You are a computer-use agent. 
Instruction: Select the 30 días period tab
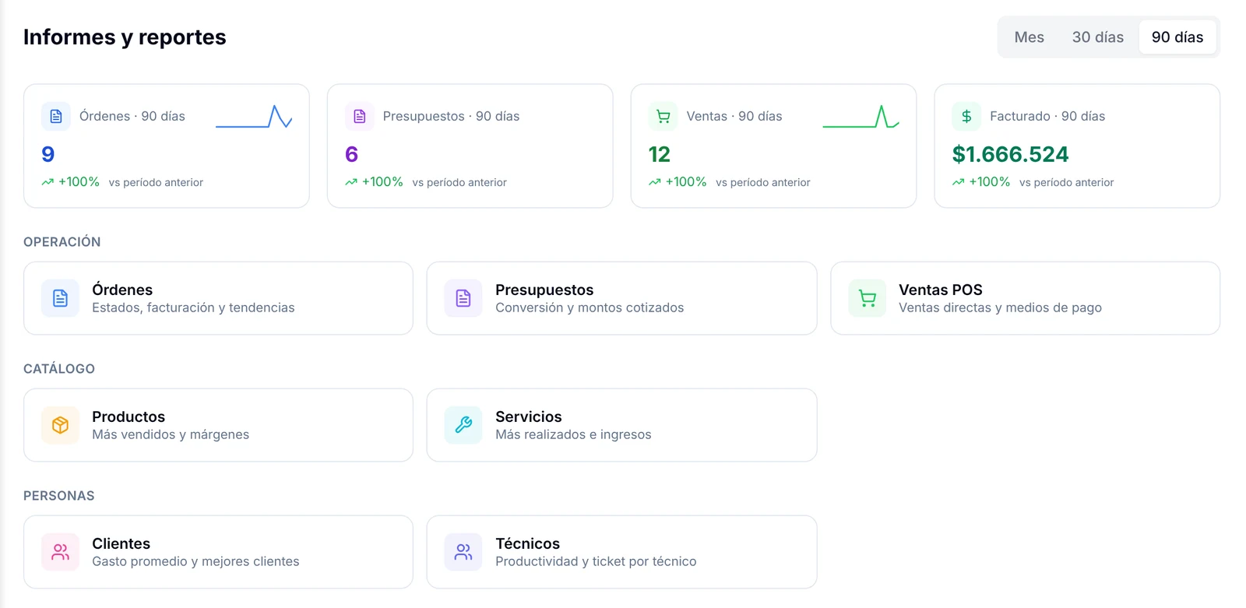pos(1097,37)
